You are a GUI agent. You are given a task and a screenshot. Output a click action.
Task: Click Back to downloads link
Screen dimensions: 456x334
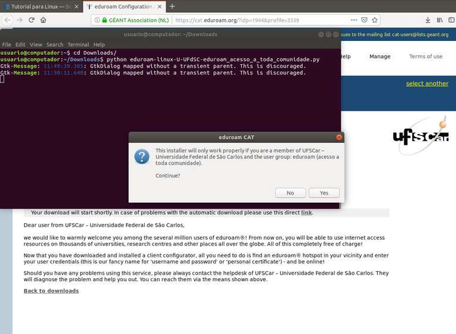[x=51, y=291]
